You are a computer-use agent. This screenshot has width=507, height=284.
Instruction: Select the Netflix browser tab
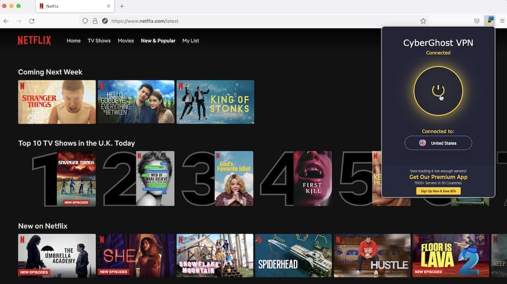75,6
